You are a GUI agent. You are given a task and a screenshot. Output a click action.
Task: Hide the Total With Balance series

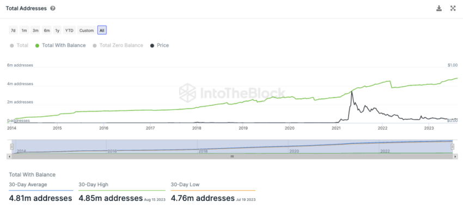[x=60, y=45]
